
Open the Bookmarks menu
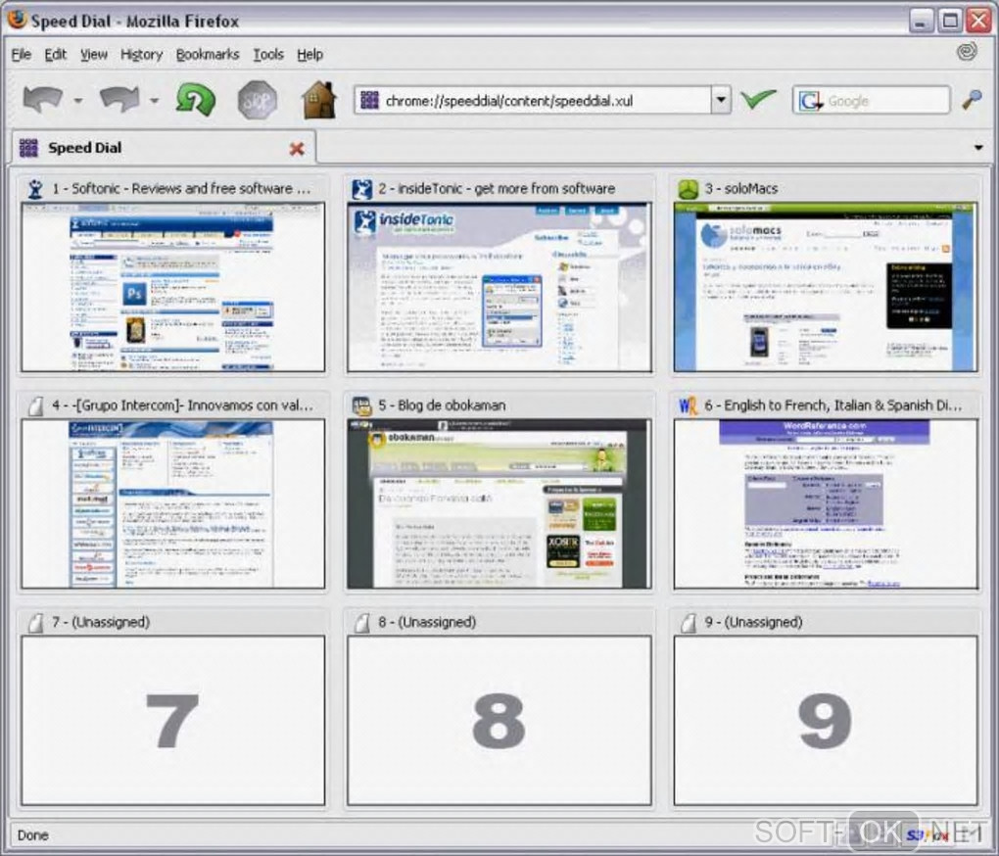(x=208, y=54)
